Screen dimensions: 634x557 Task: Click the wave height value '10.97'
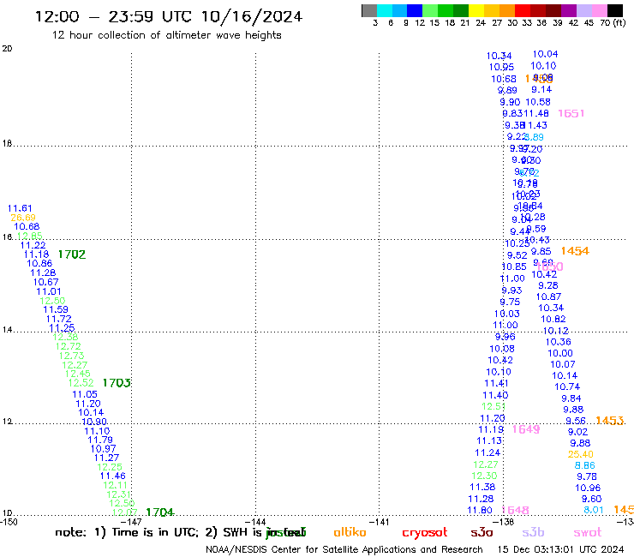coord(103,448)
